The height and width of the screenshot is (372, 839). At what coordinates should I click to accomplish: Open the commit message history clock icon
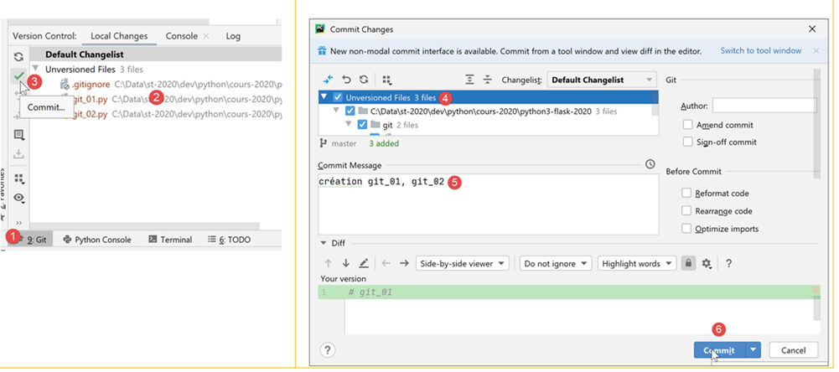[650, 164]
